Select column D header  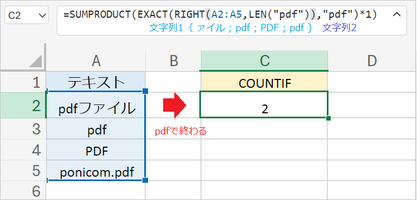point(372,61)
